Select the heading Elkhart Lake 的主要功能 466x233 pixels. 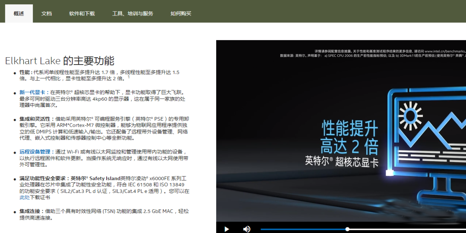[60, 61]
